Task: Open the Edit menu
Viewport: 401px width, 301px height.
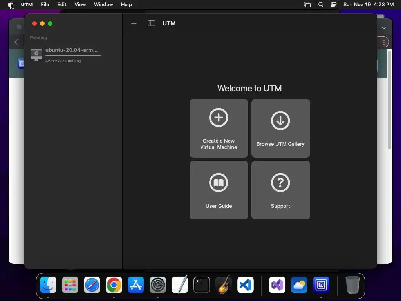Action: [61, 5]
